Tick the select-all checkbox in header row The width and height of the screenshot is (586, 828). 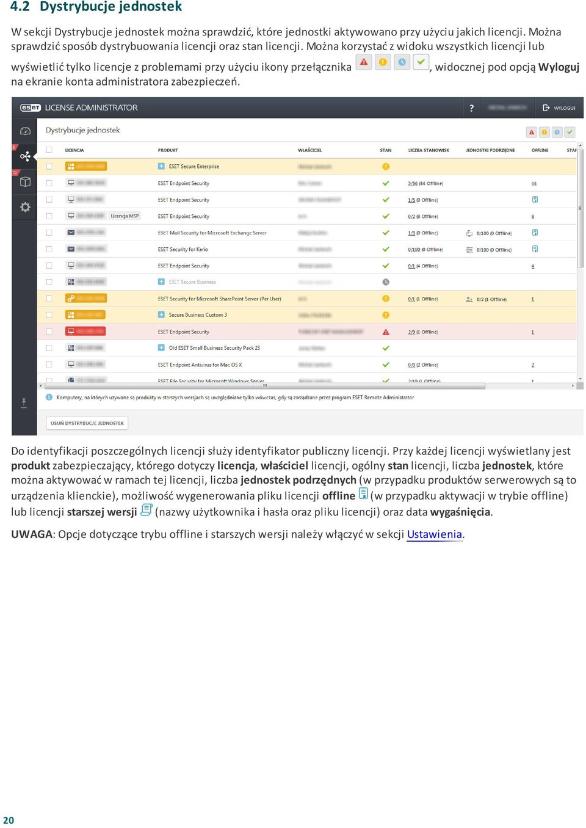49,150
